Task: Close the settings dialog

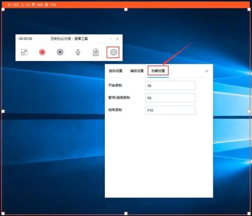Action: coord(207,71)
